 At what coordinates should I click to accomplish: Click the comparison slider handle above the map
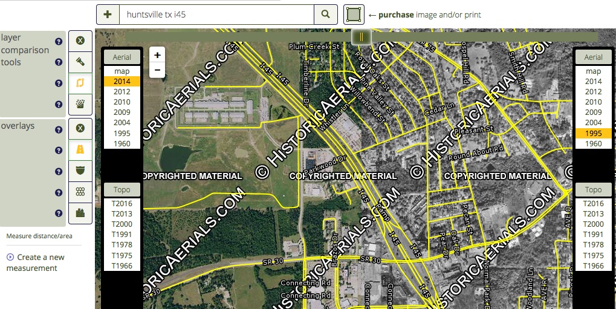tap(361, 37)
